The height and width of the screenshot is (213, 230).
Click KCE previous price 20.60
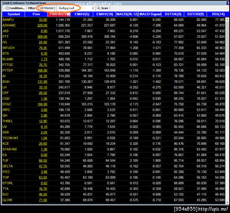pos(43,143)
